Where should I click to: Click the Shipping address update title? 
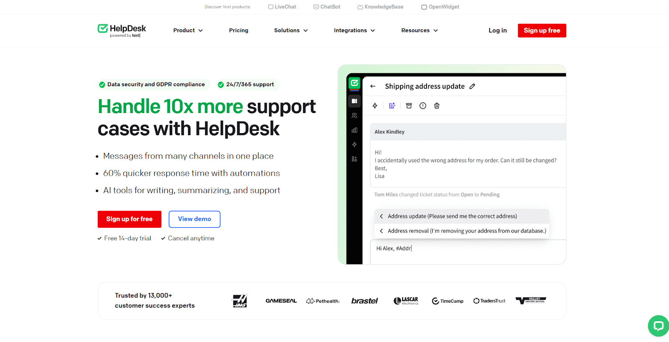click(425, 86)
